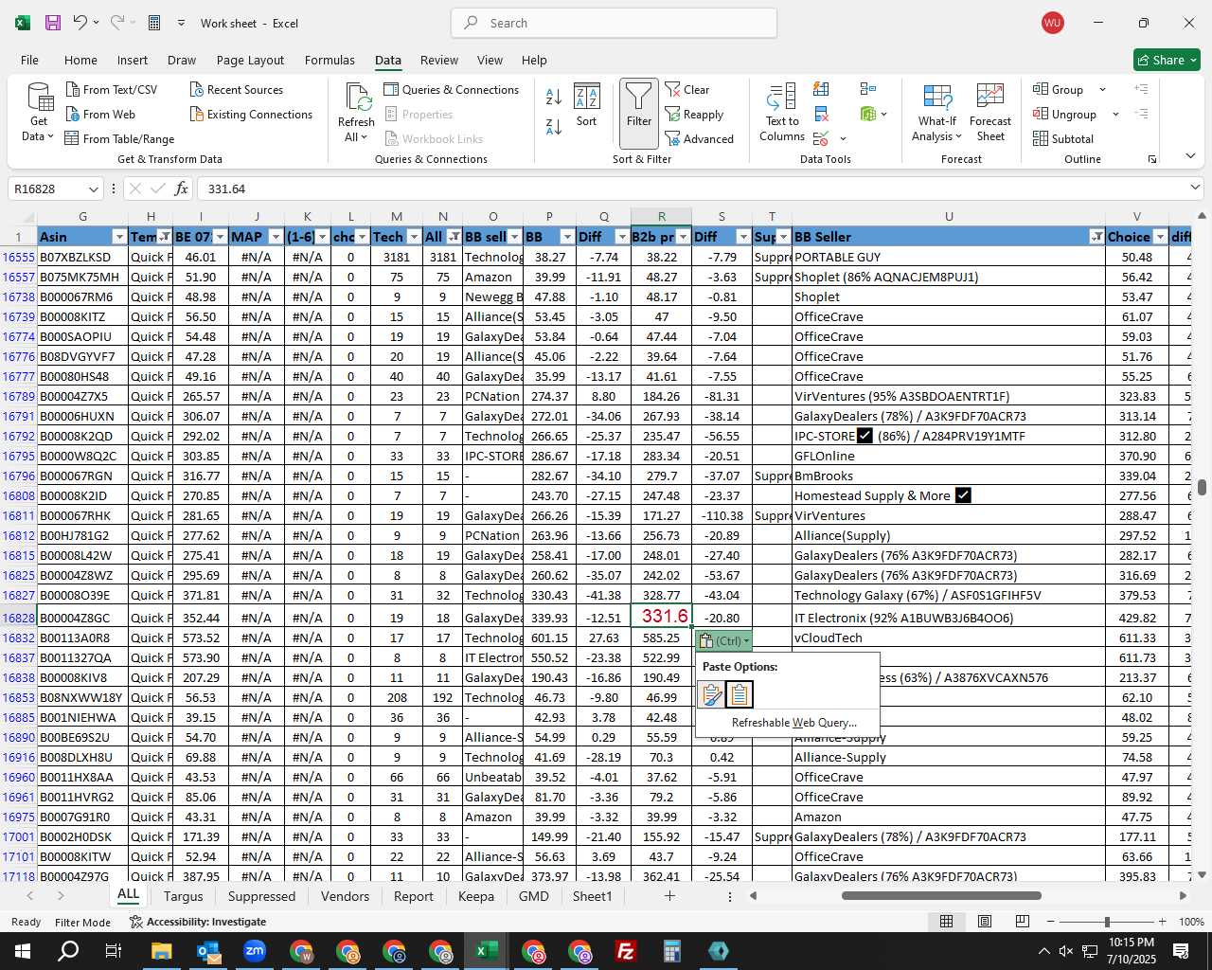Viewport: 1212px width, 970px height.
Task: Click the zoom slider handle
Action: point(1107,922)
